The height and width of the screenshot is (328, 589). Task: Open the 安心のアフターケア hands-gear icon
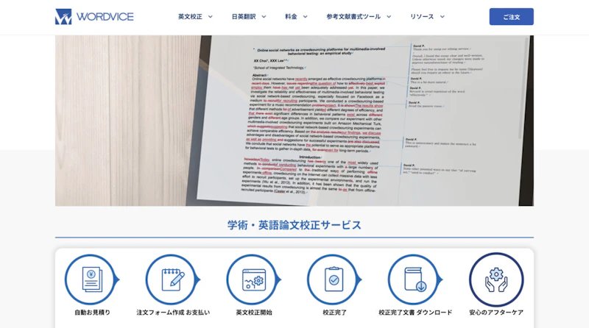(x=495, y=279)
